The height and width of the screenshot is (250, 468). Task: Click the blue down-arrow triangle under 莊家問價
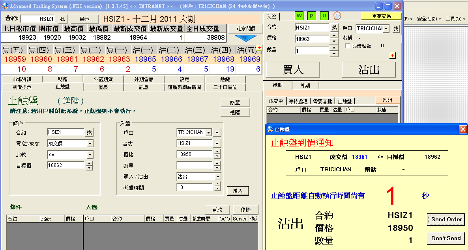pos(245,38)
